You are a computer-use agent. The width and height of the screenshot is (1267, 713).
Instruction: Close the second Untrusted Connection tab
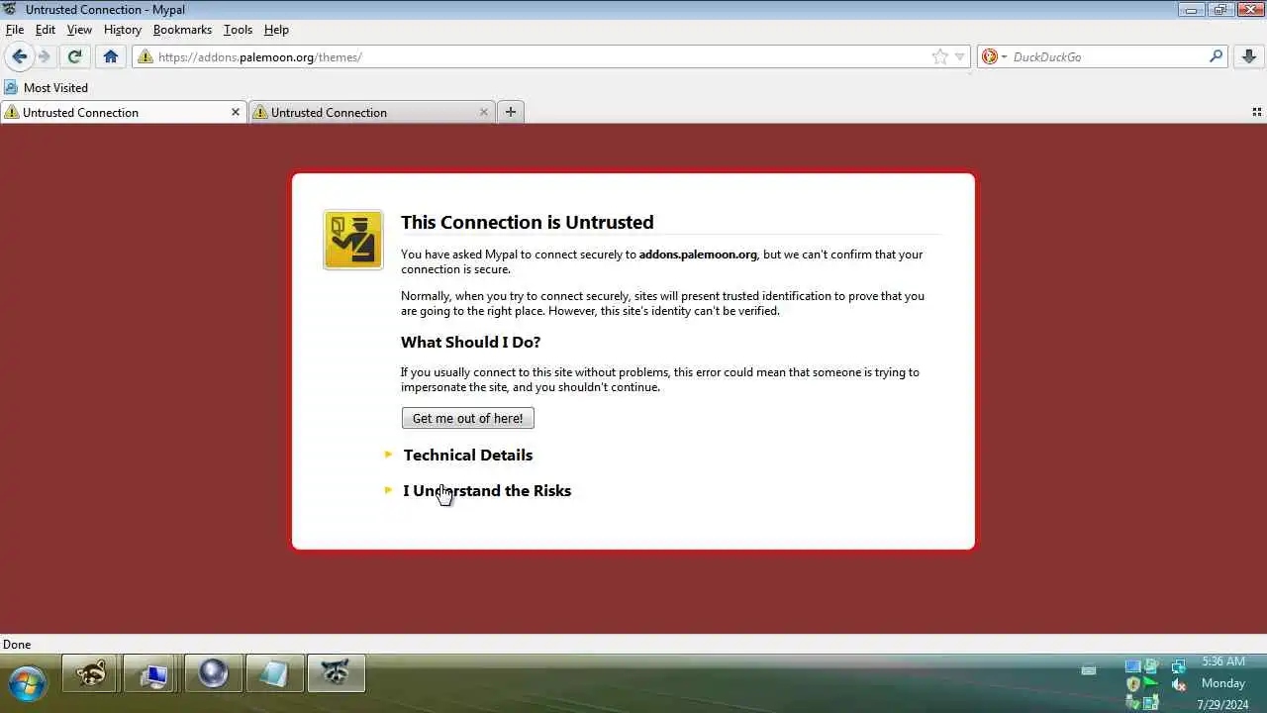pyautogui.click(x=484, y=112)
